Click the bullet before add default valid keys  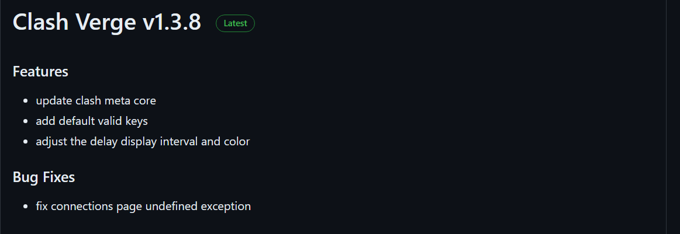tap(26, 121)
